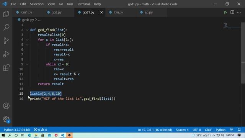Change language mode Python in status bar
The image size is (245, 138).
(220, 130)
